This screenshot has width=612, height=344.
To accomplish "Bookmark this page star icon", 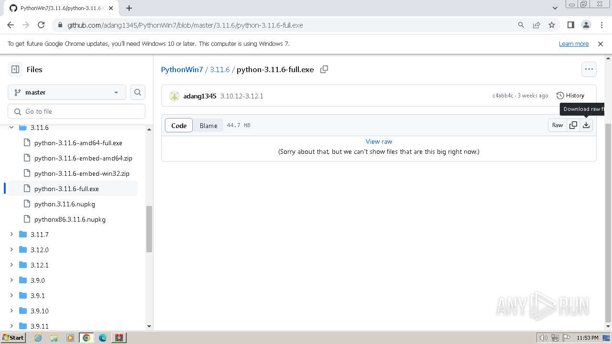I will [x=552, y=25].
